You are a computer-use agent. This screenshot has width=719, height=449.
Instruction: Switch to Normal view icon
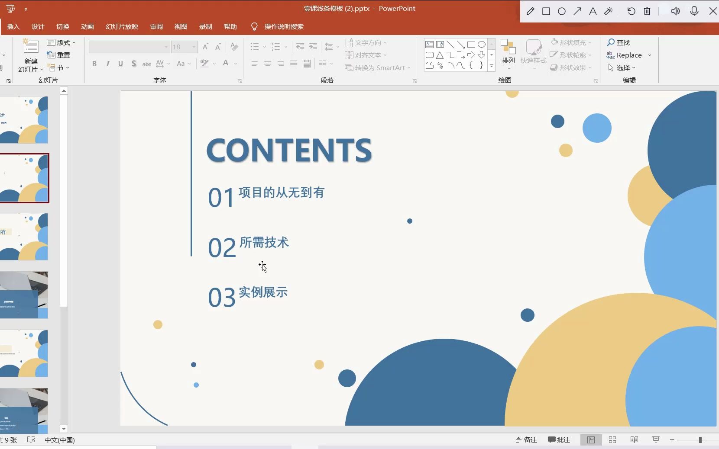tap(591, 439)
